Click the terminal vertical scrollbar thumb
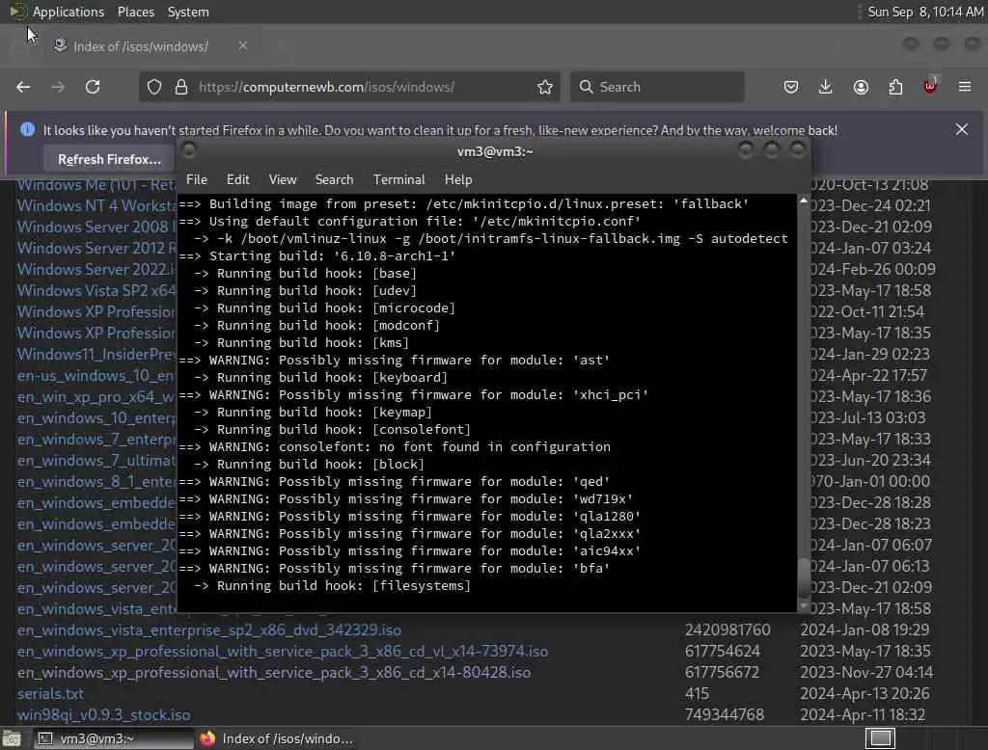The width and height of the screenshot is (988, 750). [804, 576]
